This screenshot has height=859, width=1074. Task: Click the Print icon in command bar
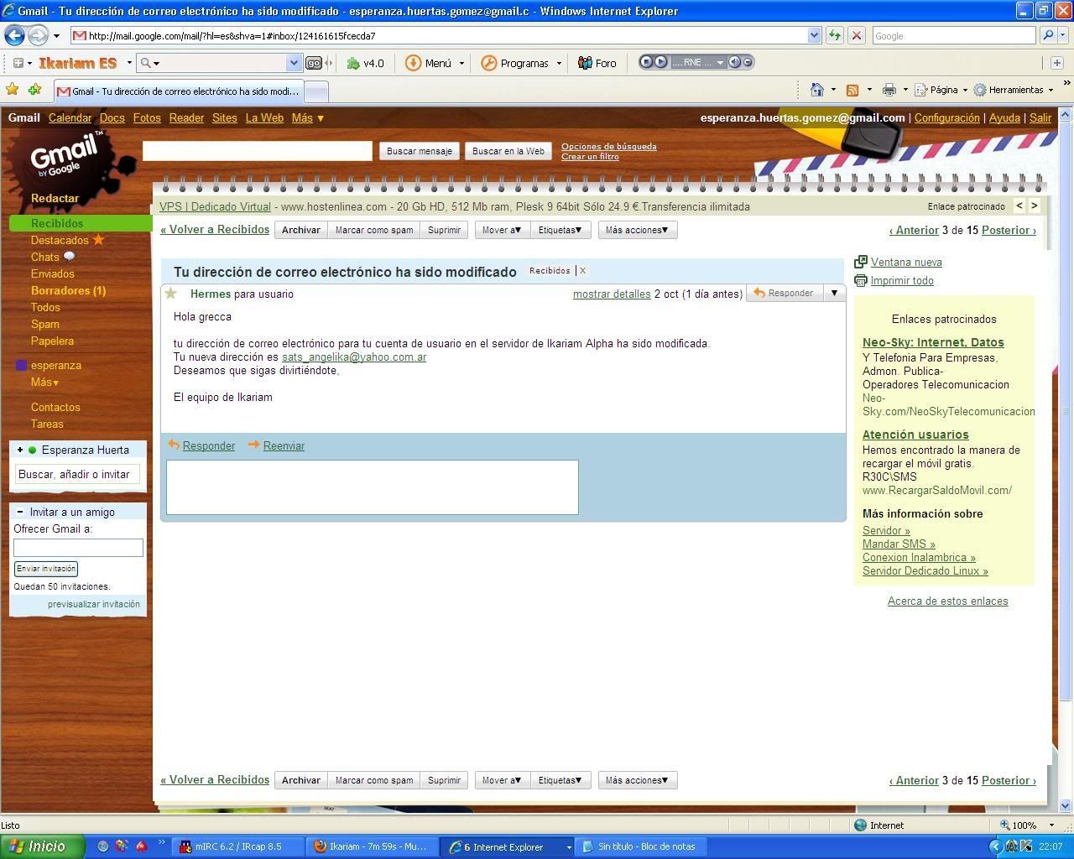889,90
